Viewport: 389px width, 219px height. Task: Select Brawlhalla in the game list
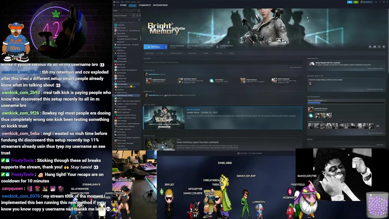click(126, 90)
